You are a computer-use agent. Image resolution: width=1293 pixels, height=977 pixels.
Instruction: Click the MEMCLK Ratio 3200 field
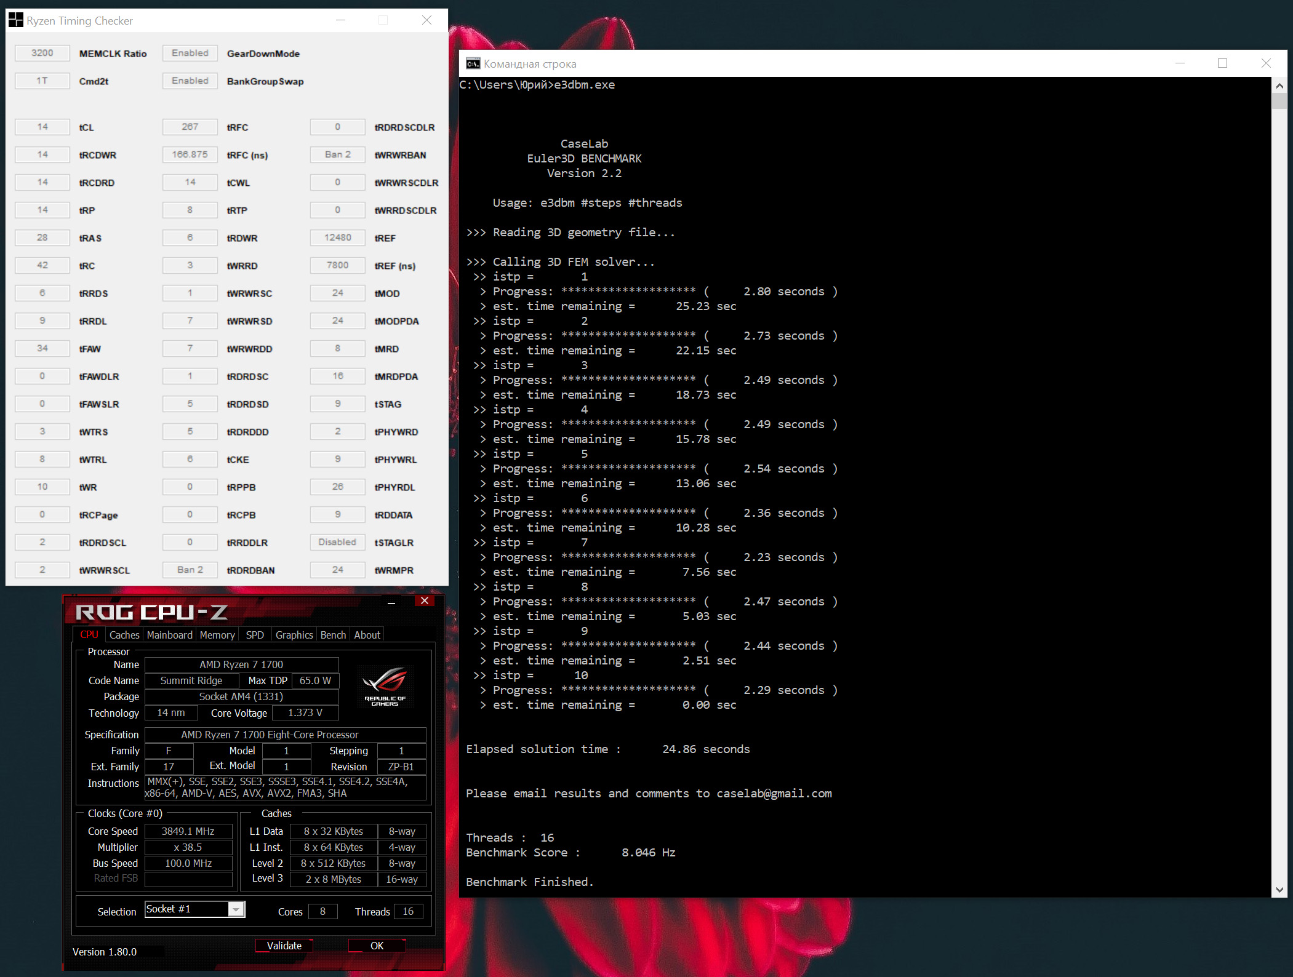coord(42,54)
